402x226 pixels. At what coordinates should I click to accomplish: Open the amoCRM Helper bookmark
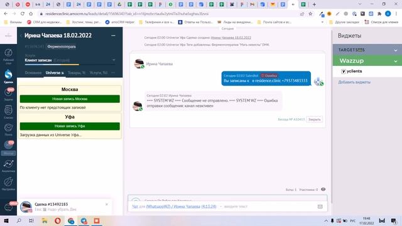(x=120, y=23)
